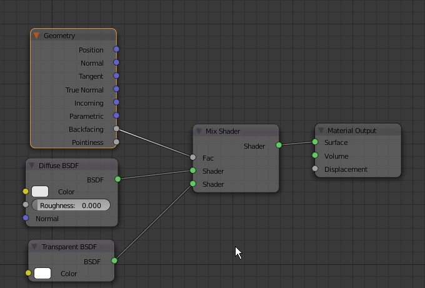The width and height of the screenshot is (425, 288).
Task: Collapse the Material Output node triangle
Action: tap(321, 131)
